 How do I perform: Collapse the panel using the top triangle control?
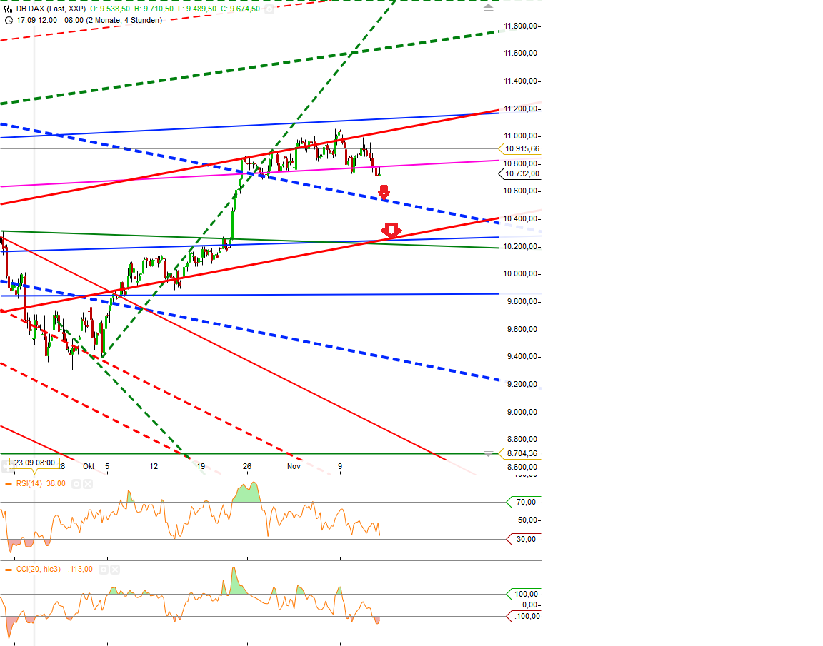[x=489, y=7]
